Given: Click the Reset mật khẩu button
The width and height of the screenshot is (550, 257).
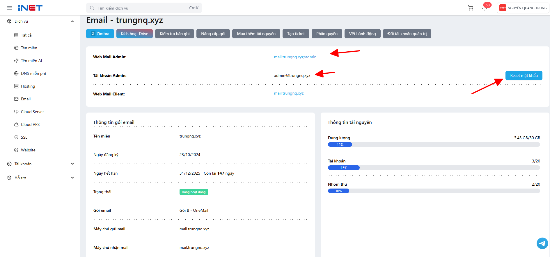Looking at the screenshot, I should click(x=524, y=75).
